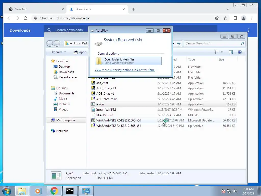Open the Chrome side panel

click(x=235, y=18)
